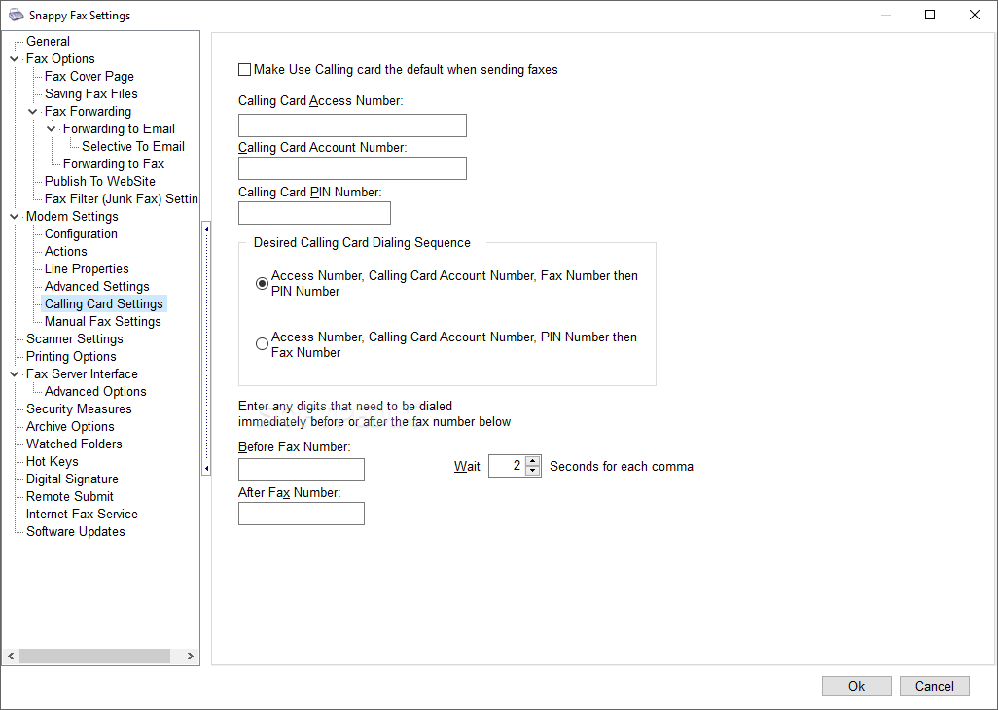Open Advanced Settings under Modem Settings

click(96, 286)
